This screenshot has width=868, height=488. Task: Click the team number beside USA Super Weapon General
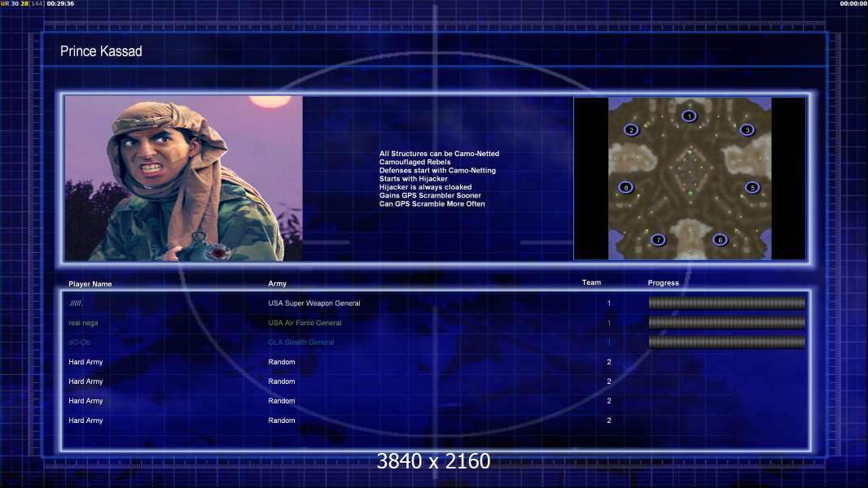click(x=609, y=303)
